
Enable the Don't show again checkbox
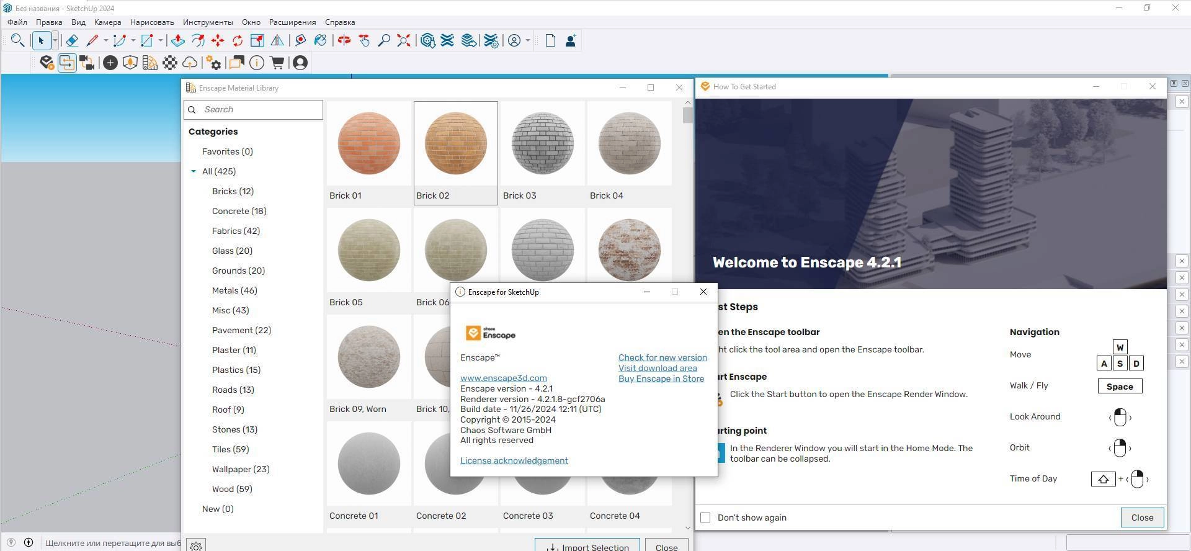(x=705, y=517)
